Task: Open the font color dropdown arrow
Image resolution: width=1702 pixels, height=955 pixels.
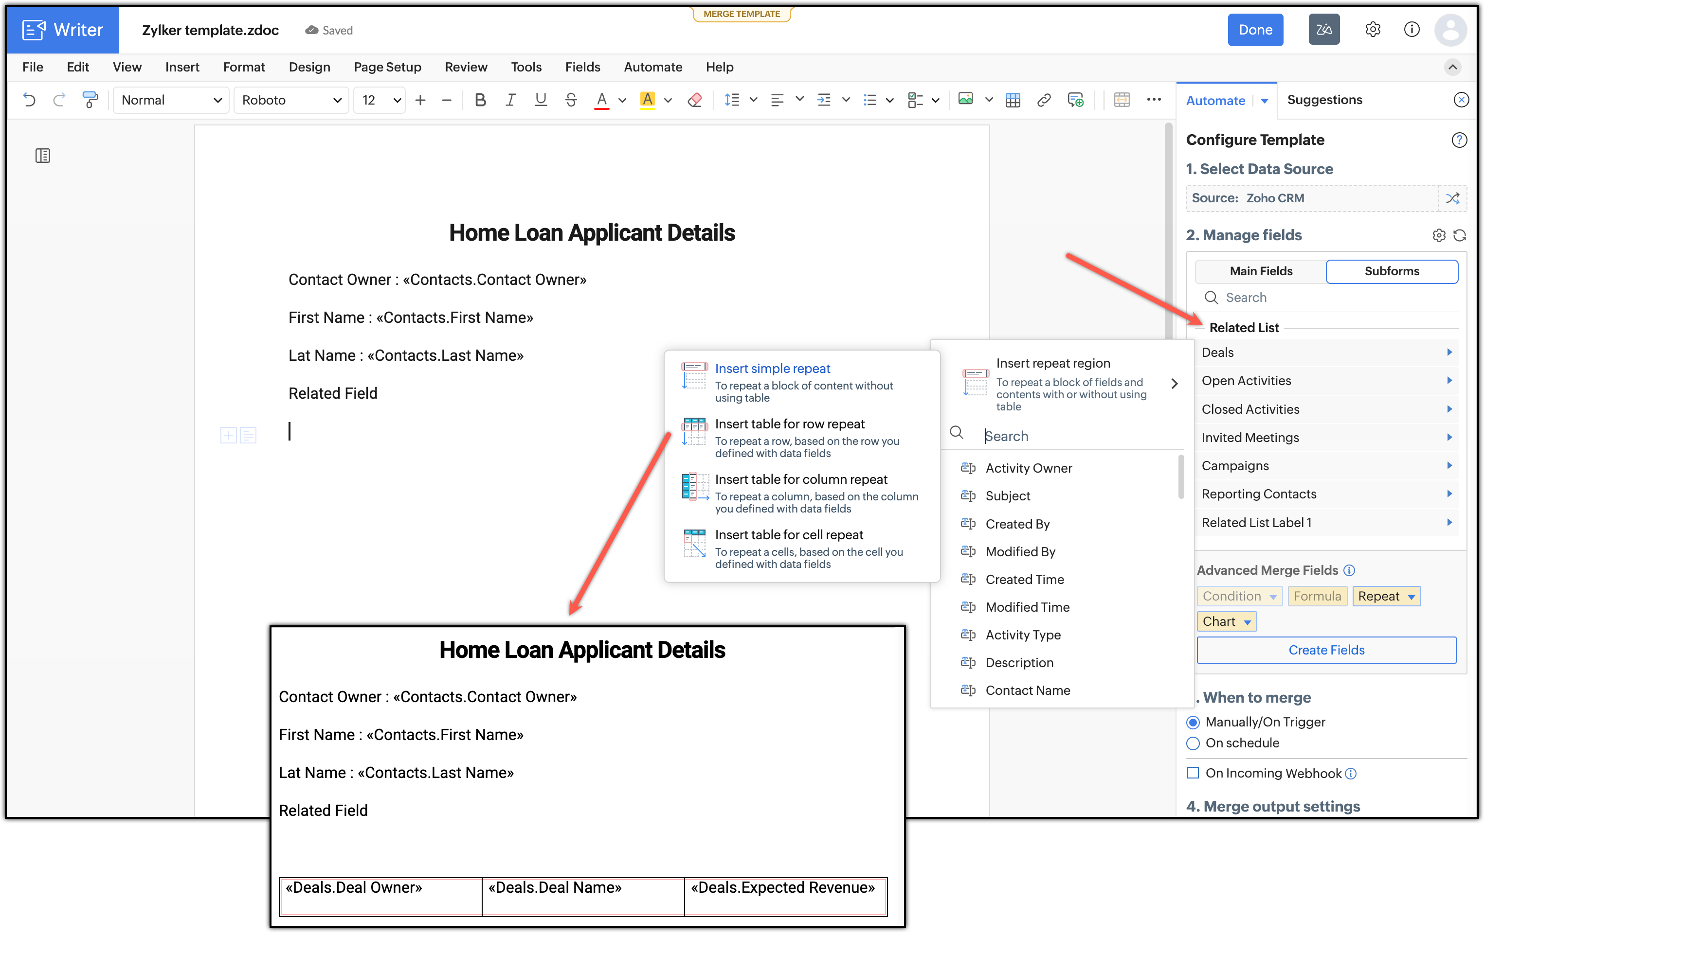Action: click(622, 100)
